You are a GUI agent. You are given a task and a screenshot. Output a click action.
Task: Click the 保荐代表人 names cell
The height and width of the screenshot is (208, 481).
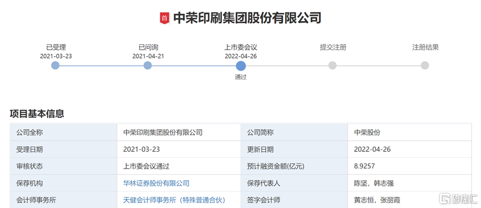409,184
